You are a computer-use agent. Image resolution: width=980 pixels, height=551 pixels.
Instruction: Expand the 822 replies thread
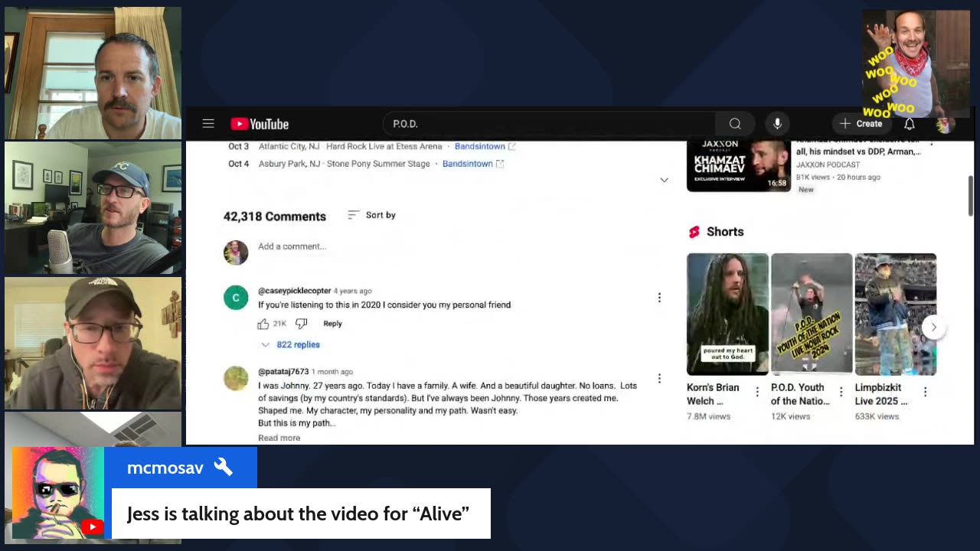[290, 345]
